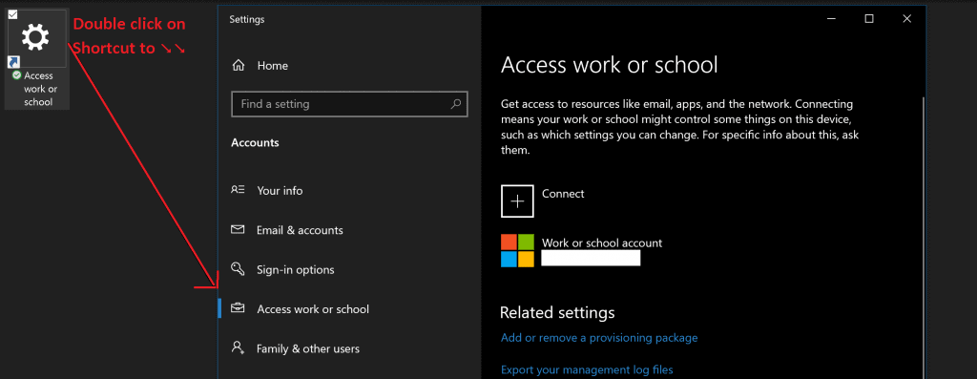Click the Your info person icon
This screenshot has width=977, height=379.
[x=238, y=190]
